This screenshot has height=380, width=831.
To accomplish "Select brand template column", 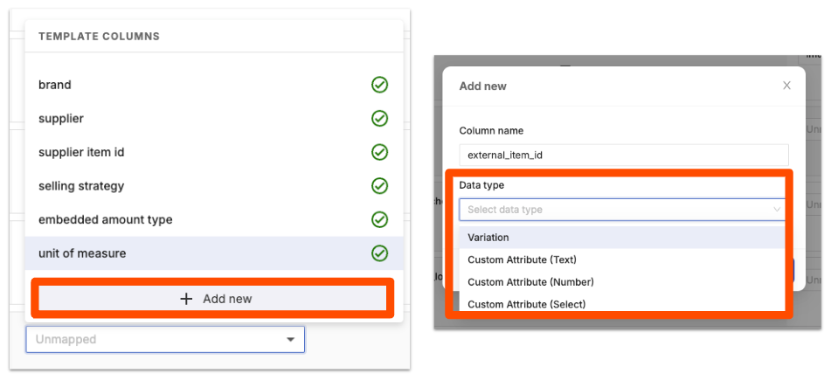I will (55, 85).
